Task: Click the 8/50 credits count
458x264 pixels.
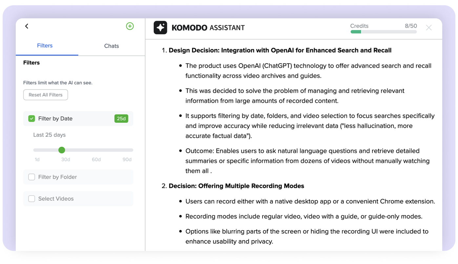Action: [x=411, y=26]
